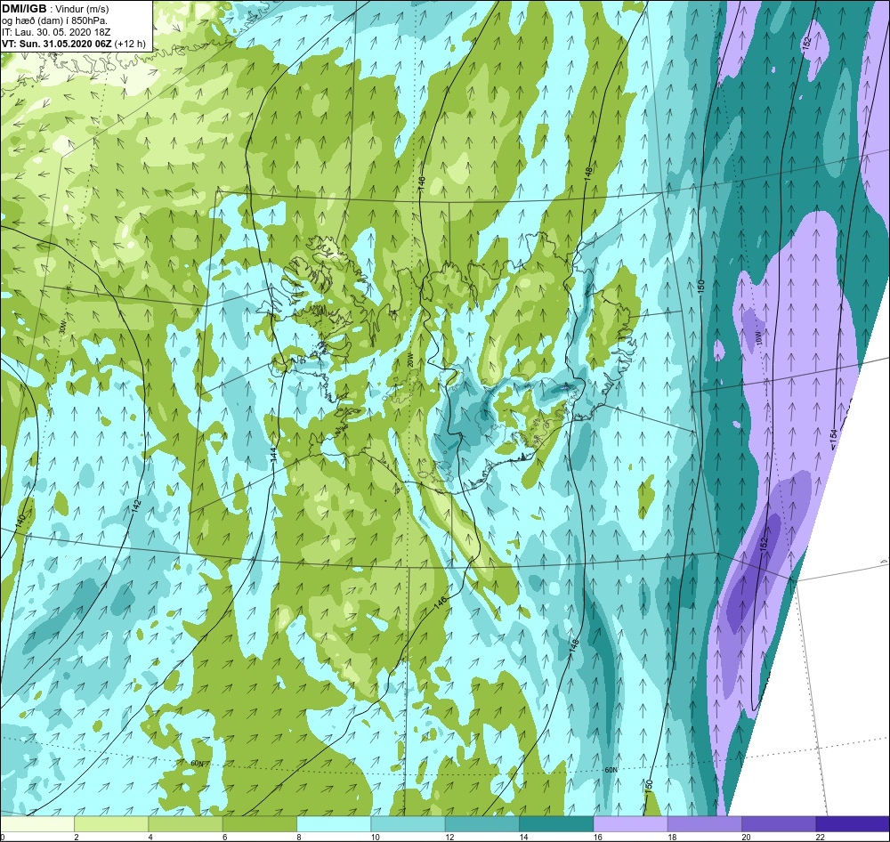Pick the 20–22 m/s violet legend swatch

(779, 823)
